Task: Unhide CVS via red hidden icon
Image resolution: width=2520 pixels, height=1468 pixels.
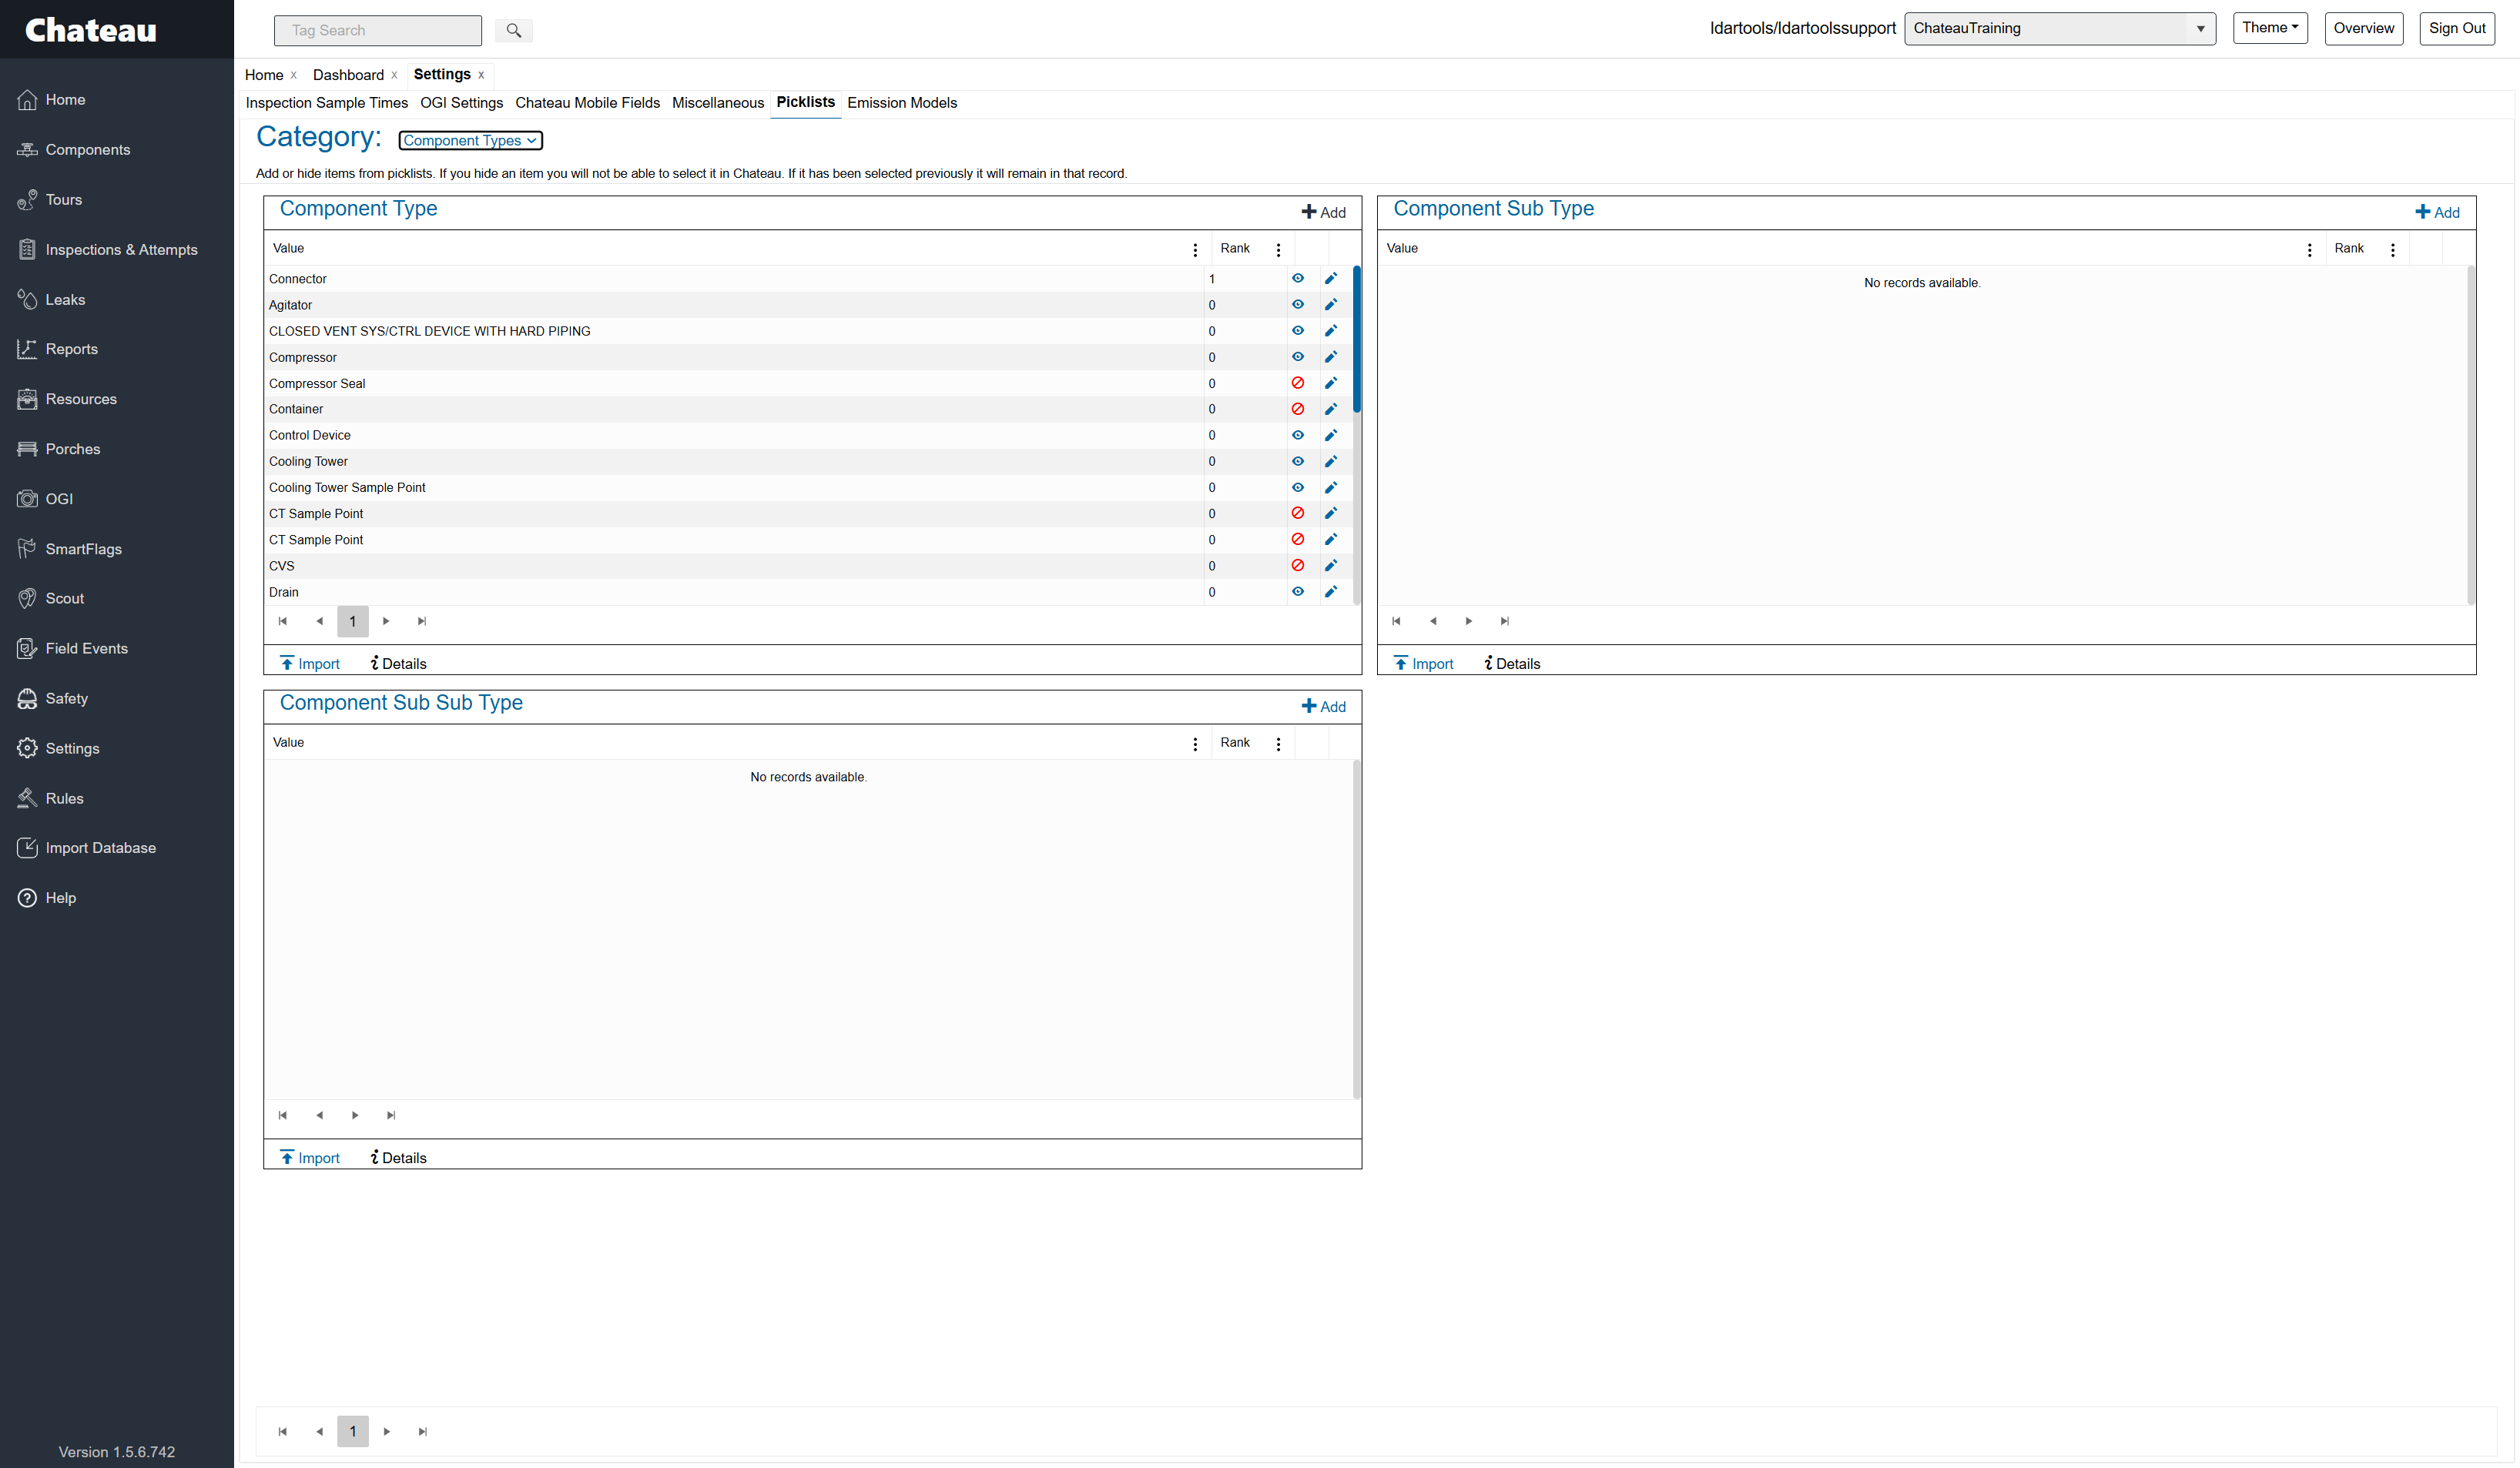Action: click(x=1298, y=566)
